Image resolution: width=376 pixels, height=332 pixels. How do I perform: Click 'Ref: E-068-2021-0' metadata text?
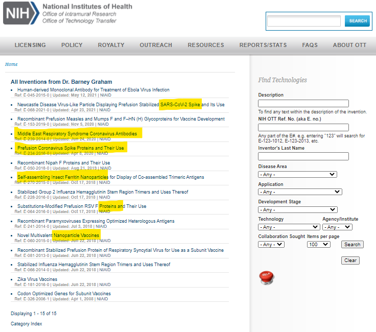click(32, 110)
